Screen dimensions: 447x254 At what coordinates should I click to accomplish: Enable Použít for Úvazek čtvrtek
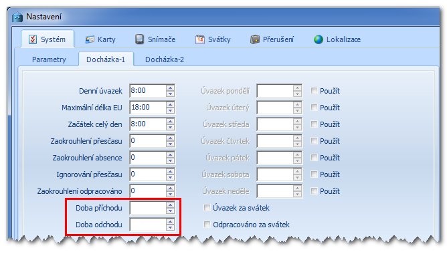pyautogui.click(x=314, y=140)
